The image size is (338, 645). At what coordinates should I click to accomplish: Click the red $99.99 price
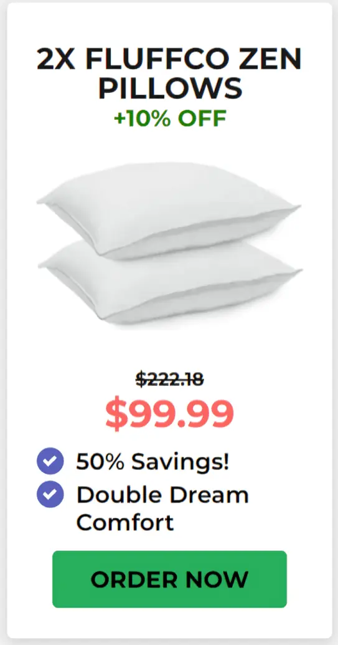[x=169, y=413]
